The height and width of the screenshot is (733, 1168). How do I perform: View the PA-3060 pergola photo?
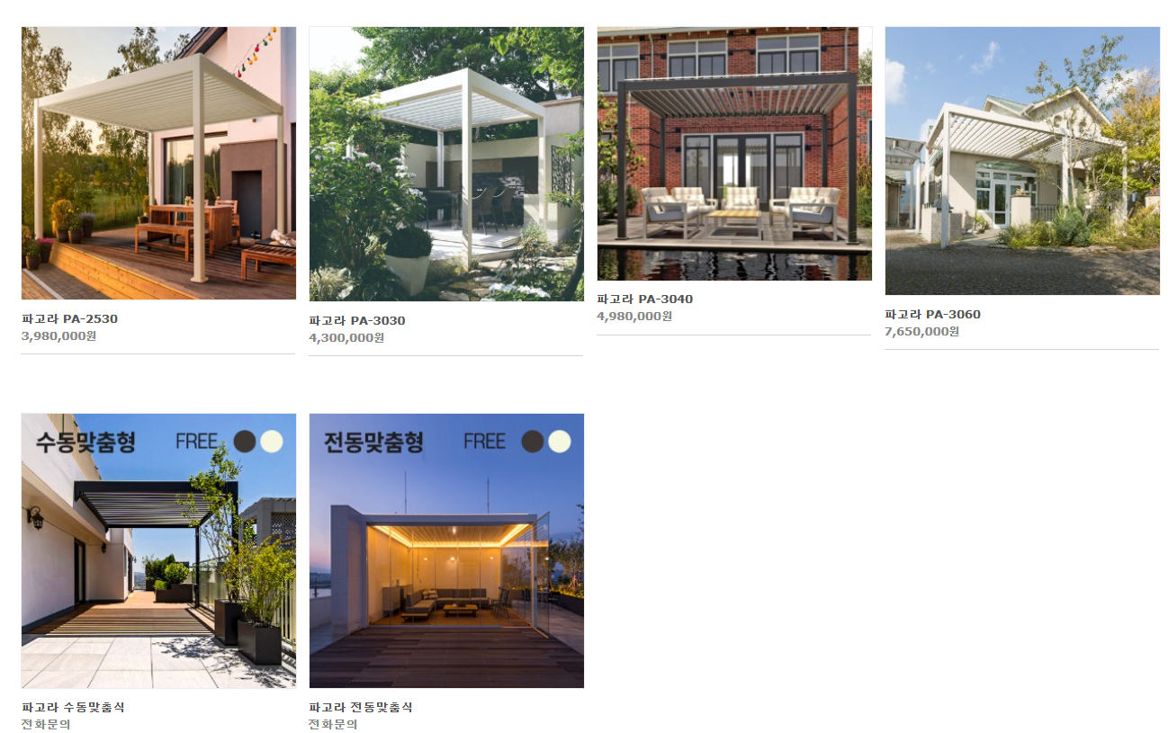click(x=1022, y=161)
